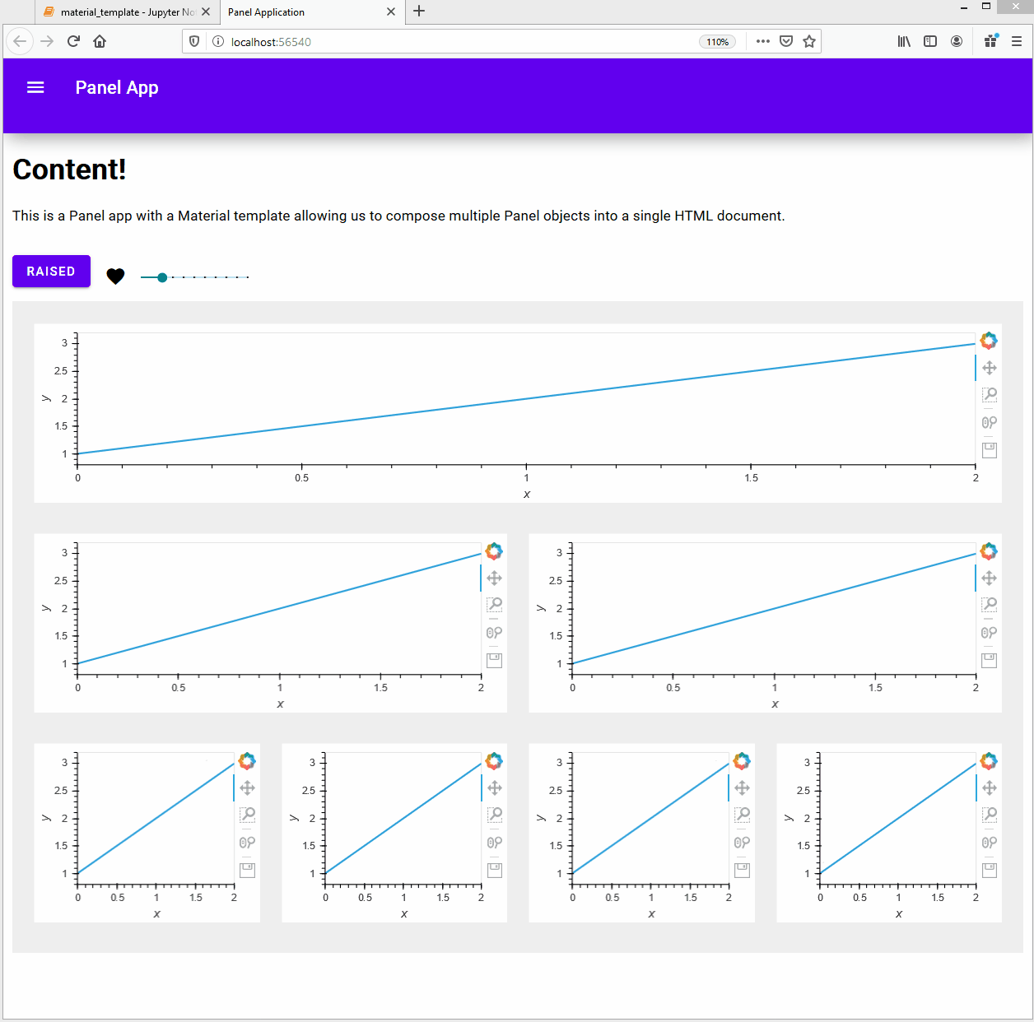Click Bokeh logo on bottom-row first plot
This screenshot has height=1022, width=1034.
[247, 760]
